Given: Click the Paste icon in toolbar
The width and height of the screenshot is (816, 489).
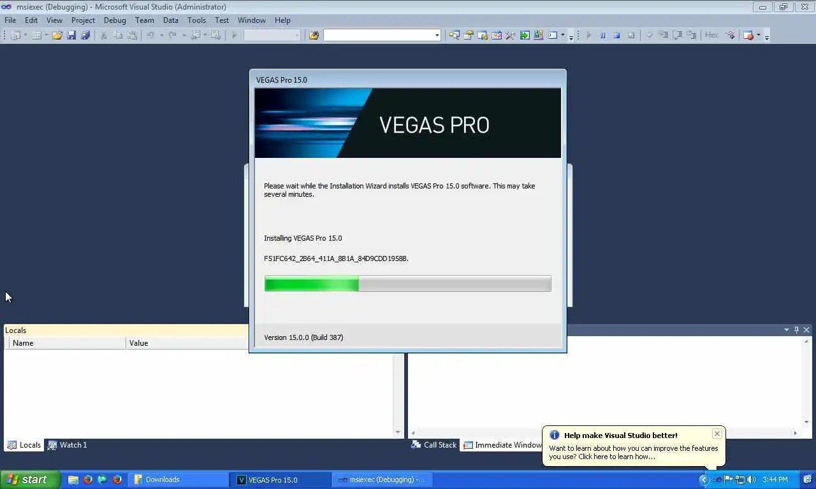Looking at the screenshot, I should (132, 35).
